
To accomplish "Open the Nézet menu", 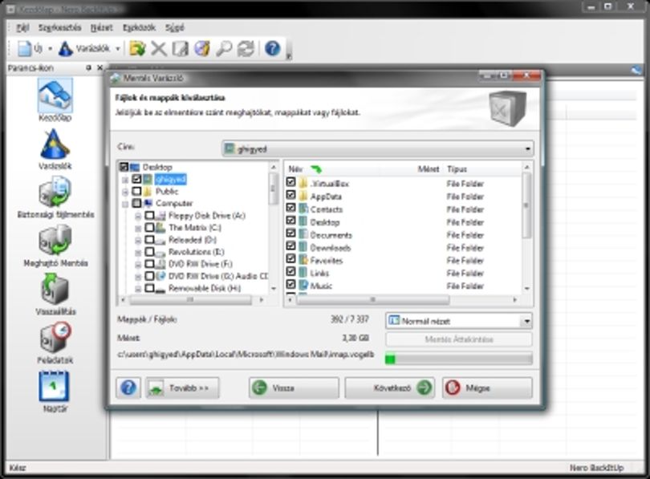I will tap(102, 28).
